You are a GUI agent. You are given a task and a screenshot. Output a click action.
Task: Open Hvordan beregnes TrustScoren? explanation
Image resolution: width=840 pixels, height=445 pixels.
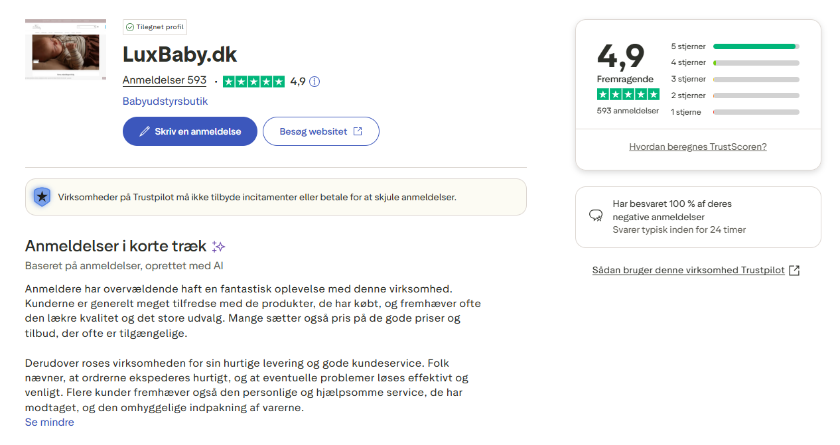(x=697, y=147)
